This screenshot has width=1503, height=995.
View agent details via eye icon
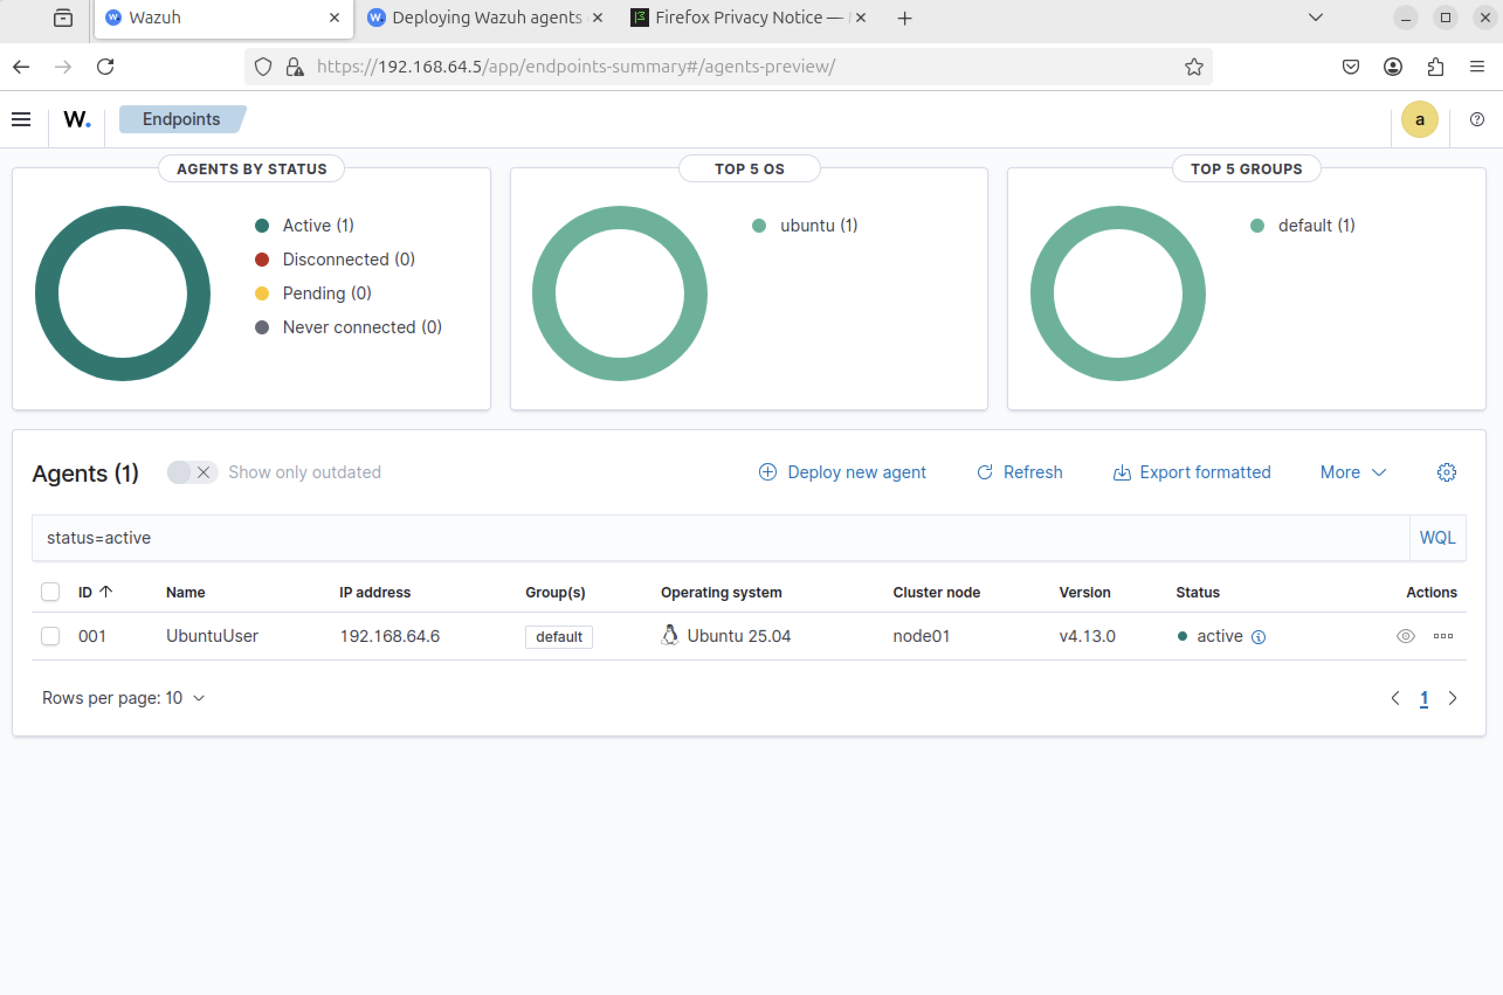1405,636
